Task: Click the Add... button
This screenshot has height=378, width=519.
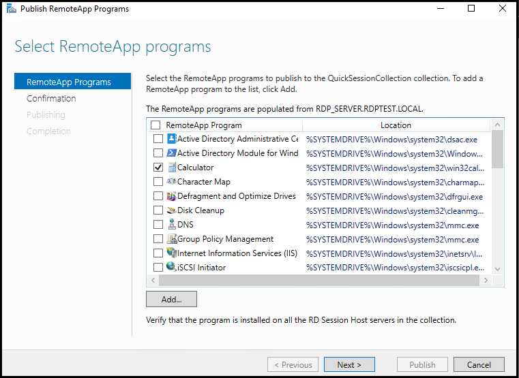Action: click(x=171, y=300)
